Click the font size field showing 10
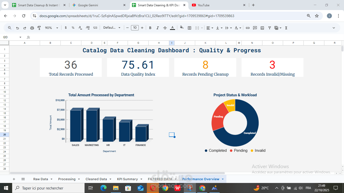This screenshot has height=193, width=344. click(x=135, y=28)
